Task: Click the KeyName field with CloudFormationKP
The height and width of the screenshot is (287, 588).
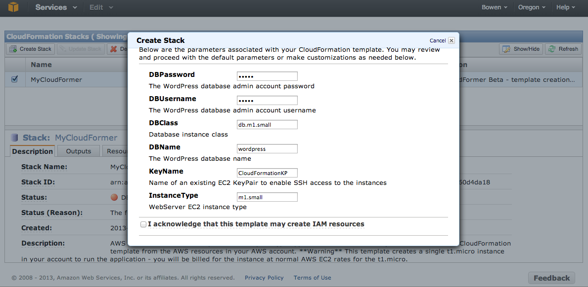Action: tap(267, 173)
